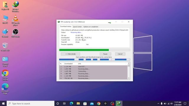Open Microsoft Store from the taskbar
This screenshot has width=189, height=106.
click(85, 103)
